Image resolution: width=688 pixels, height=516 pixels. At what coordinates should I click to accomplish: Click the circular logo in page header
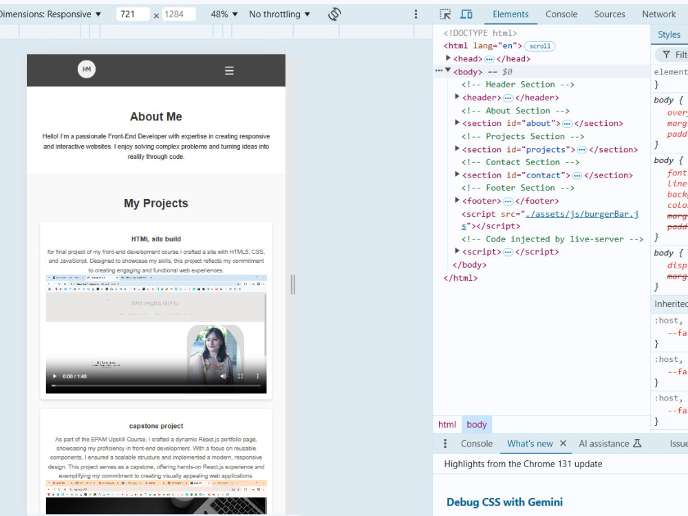87,69
